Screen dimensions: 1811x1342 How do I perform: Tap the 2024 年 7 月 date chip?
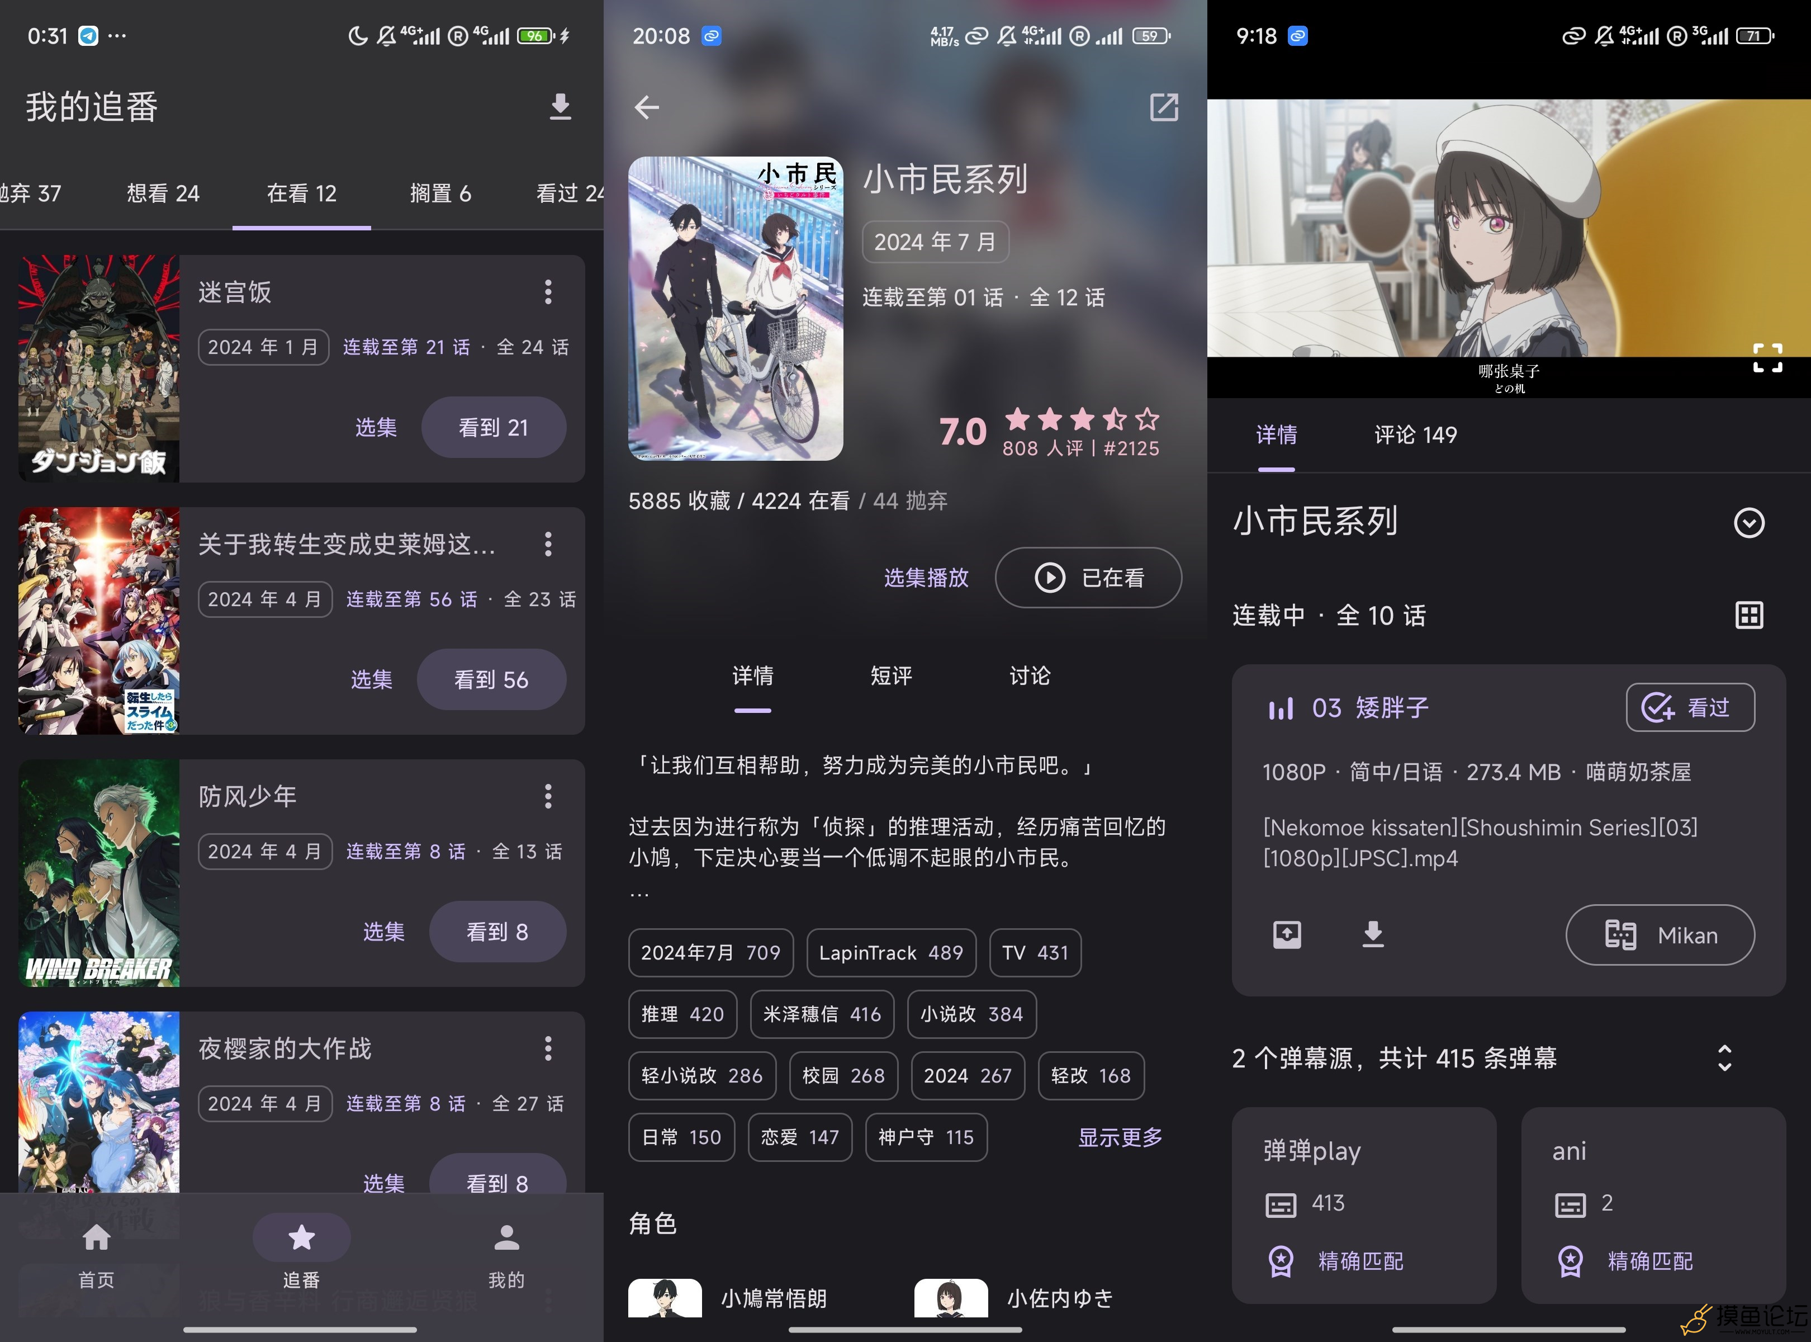935,242
